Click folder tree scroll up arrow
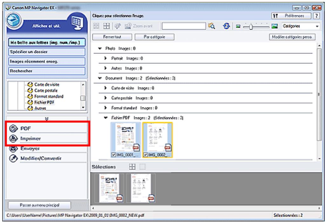 pos(83,85)
